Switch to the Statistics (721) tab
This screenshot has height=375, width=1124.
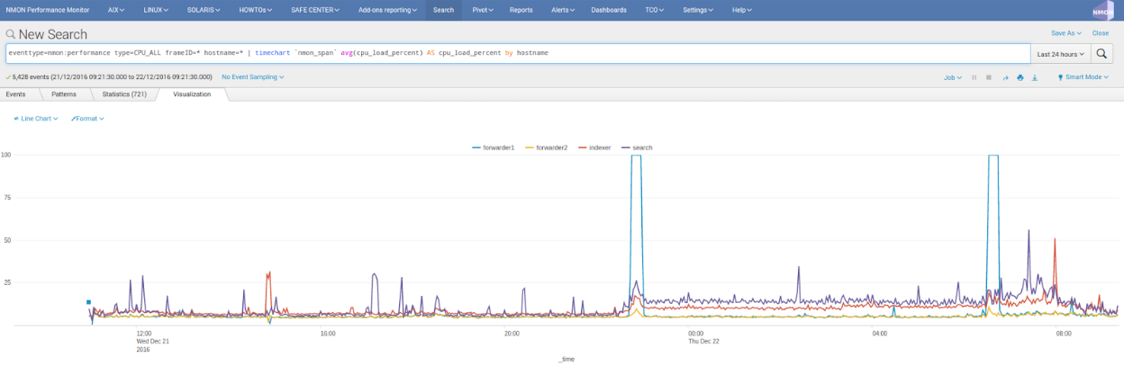pyautogui.click(x=124, y=94)
